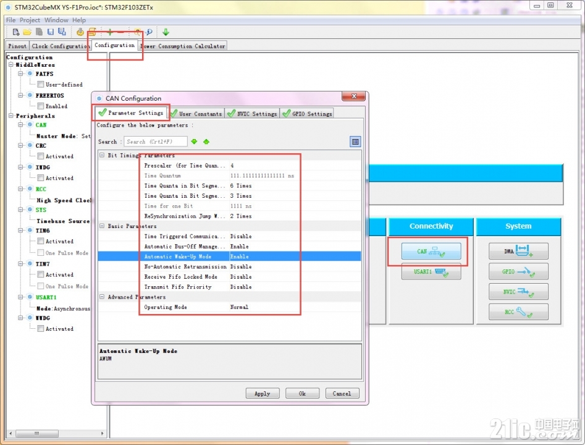Switch to the Pinout tab
The height and width of the screenshot is (445, 585).
17,46
